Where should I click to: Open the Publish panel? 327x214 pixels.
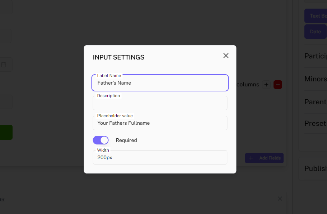tap(315, 168)
